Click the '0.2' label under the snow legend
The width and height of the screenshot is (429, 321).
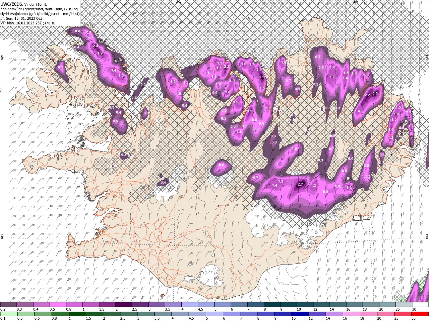tap(3, 309)
